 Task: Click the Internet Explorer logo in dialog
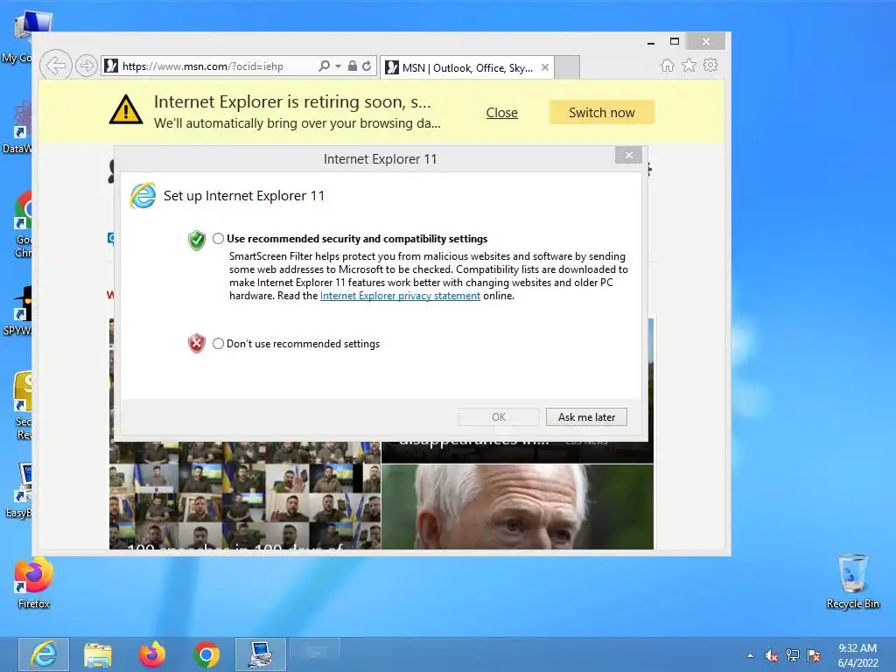pos(143,196)
